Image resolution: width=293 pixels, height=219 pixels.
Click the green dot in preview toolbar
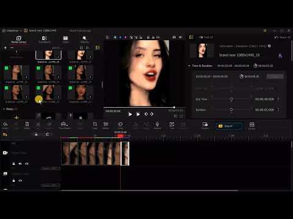point(115,37)
